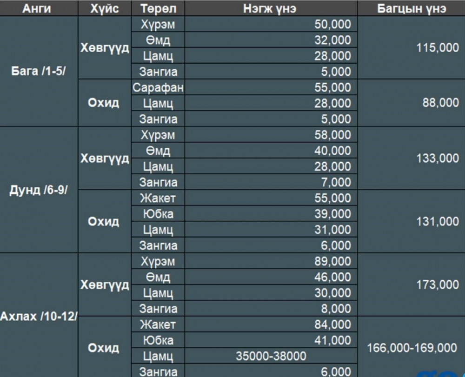This screenshot has width=465, height=377.
Task: Click the Нэгж үнэ column header
Action: 270,8
